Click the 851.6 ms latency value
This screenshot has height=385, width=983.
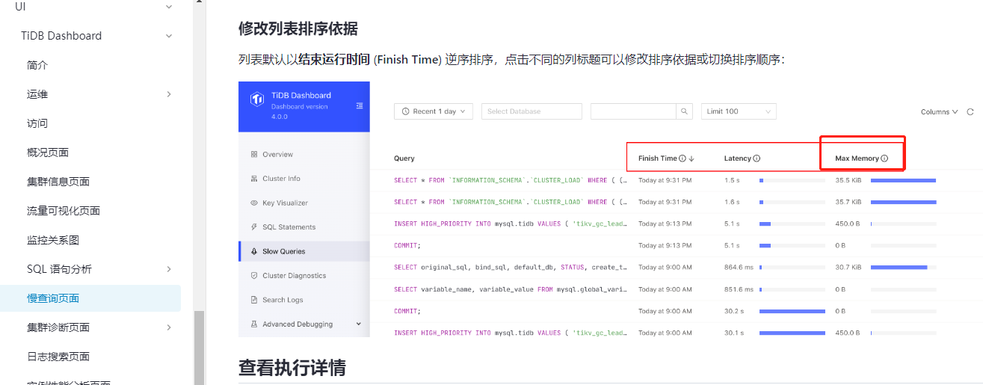point(738,289)
